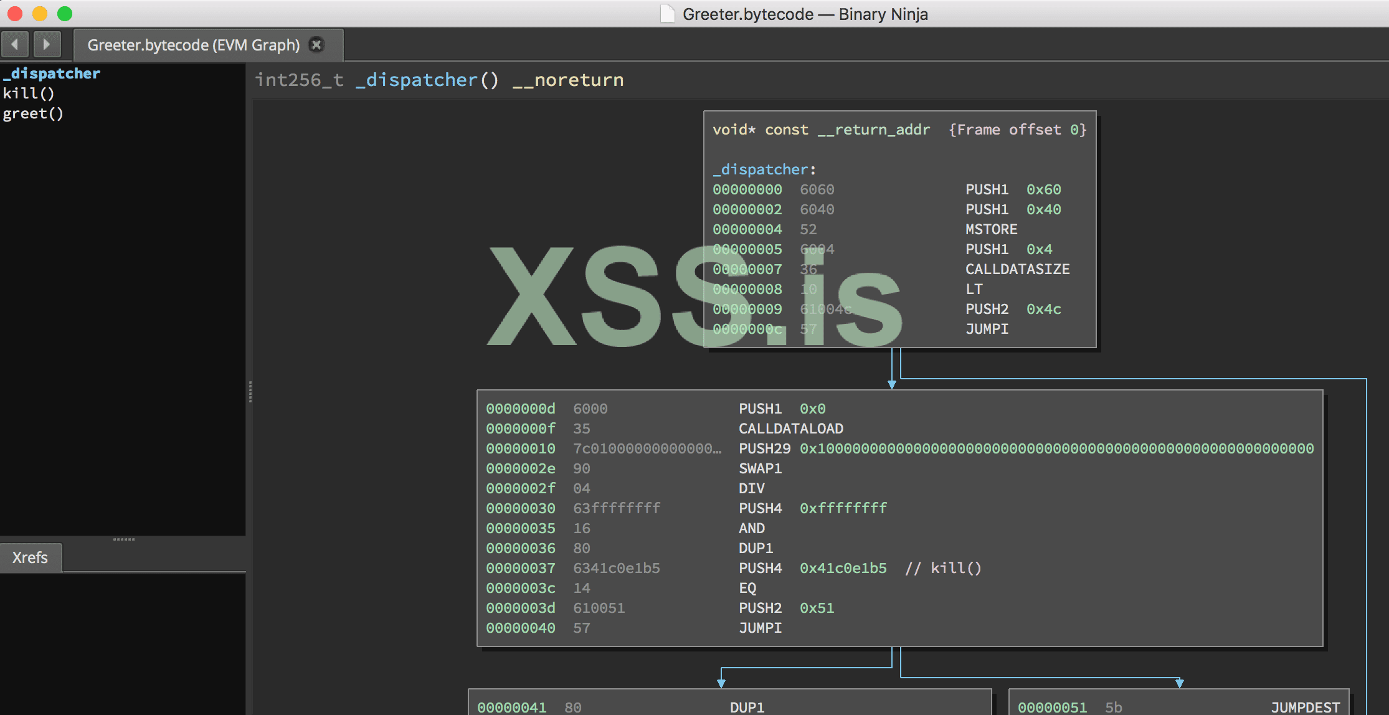The image size is (1389, 715).
Task: Select the PUSH29 instruction line
Action: [764, 448]
